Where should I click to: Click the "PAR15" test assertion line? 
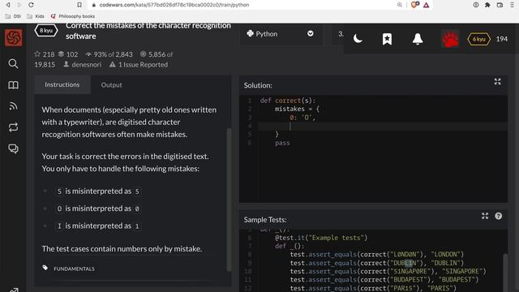(373, 288)
